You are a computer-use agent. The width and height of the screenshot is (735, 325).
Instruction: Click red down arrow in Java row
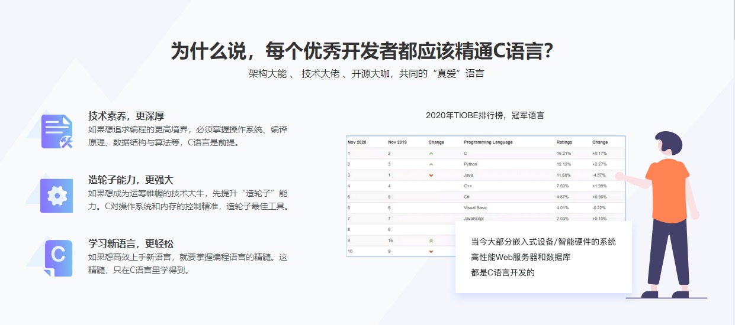pos(431,175)
